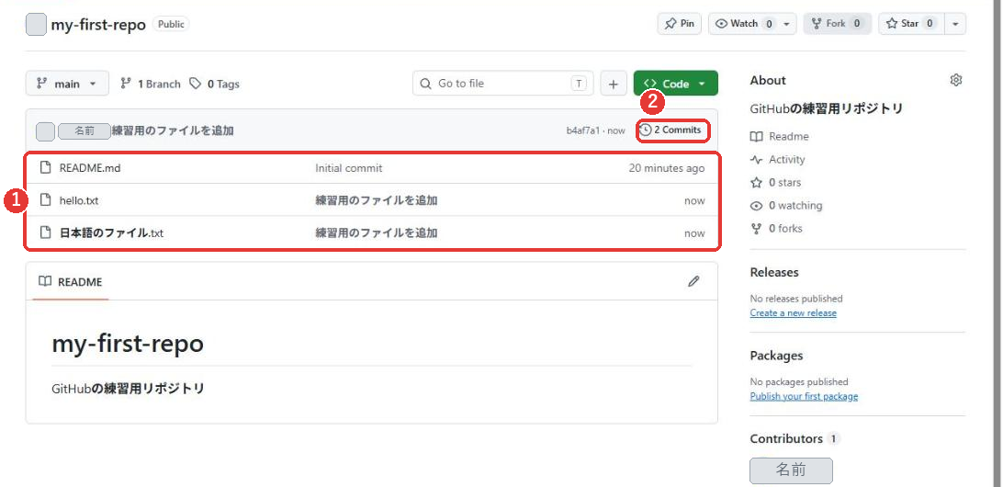The image size is (1003, 487).
Task: Click the pencil icon to edit README
Action: click(693, 281)
